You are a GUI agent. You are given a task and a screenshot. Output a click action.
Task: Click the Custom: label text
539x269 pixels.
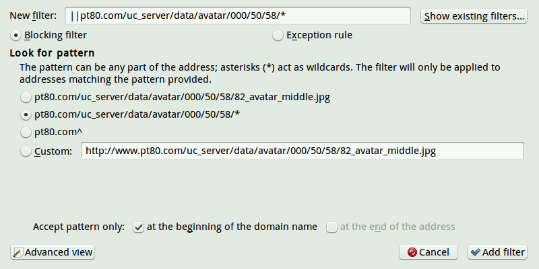coord(53,151)
